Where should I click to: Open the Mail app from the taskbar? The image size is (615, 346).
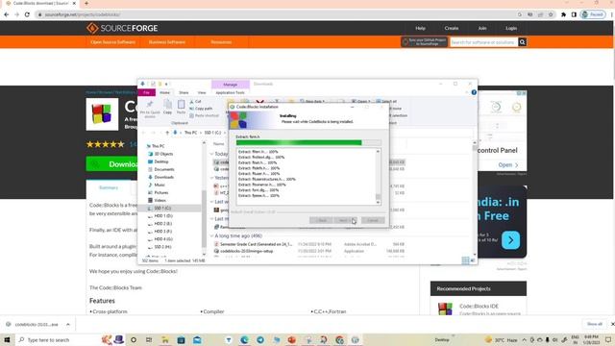pyautogui.click(x=197, y=339)
